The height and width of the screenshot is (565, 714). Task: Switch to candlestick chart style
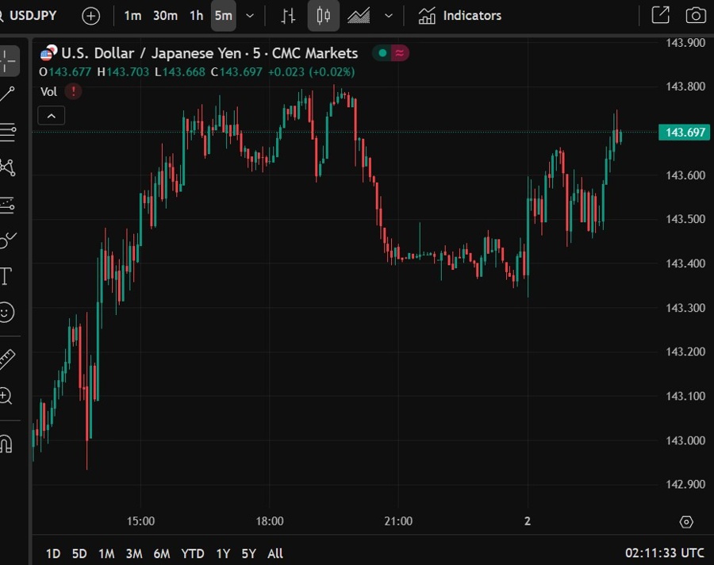pos(323,16)
